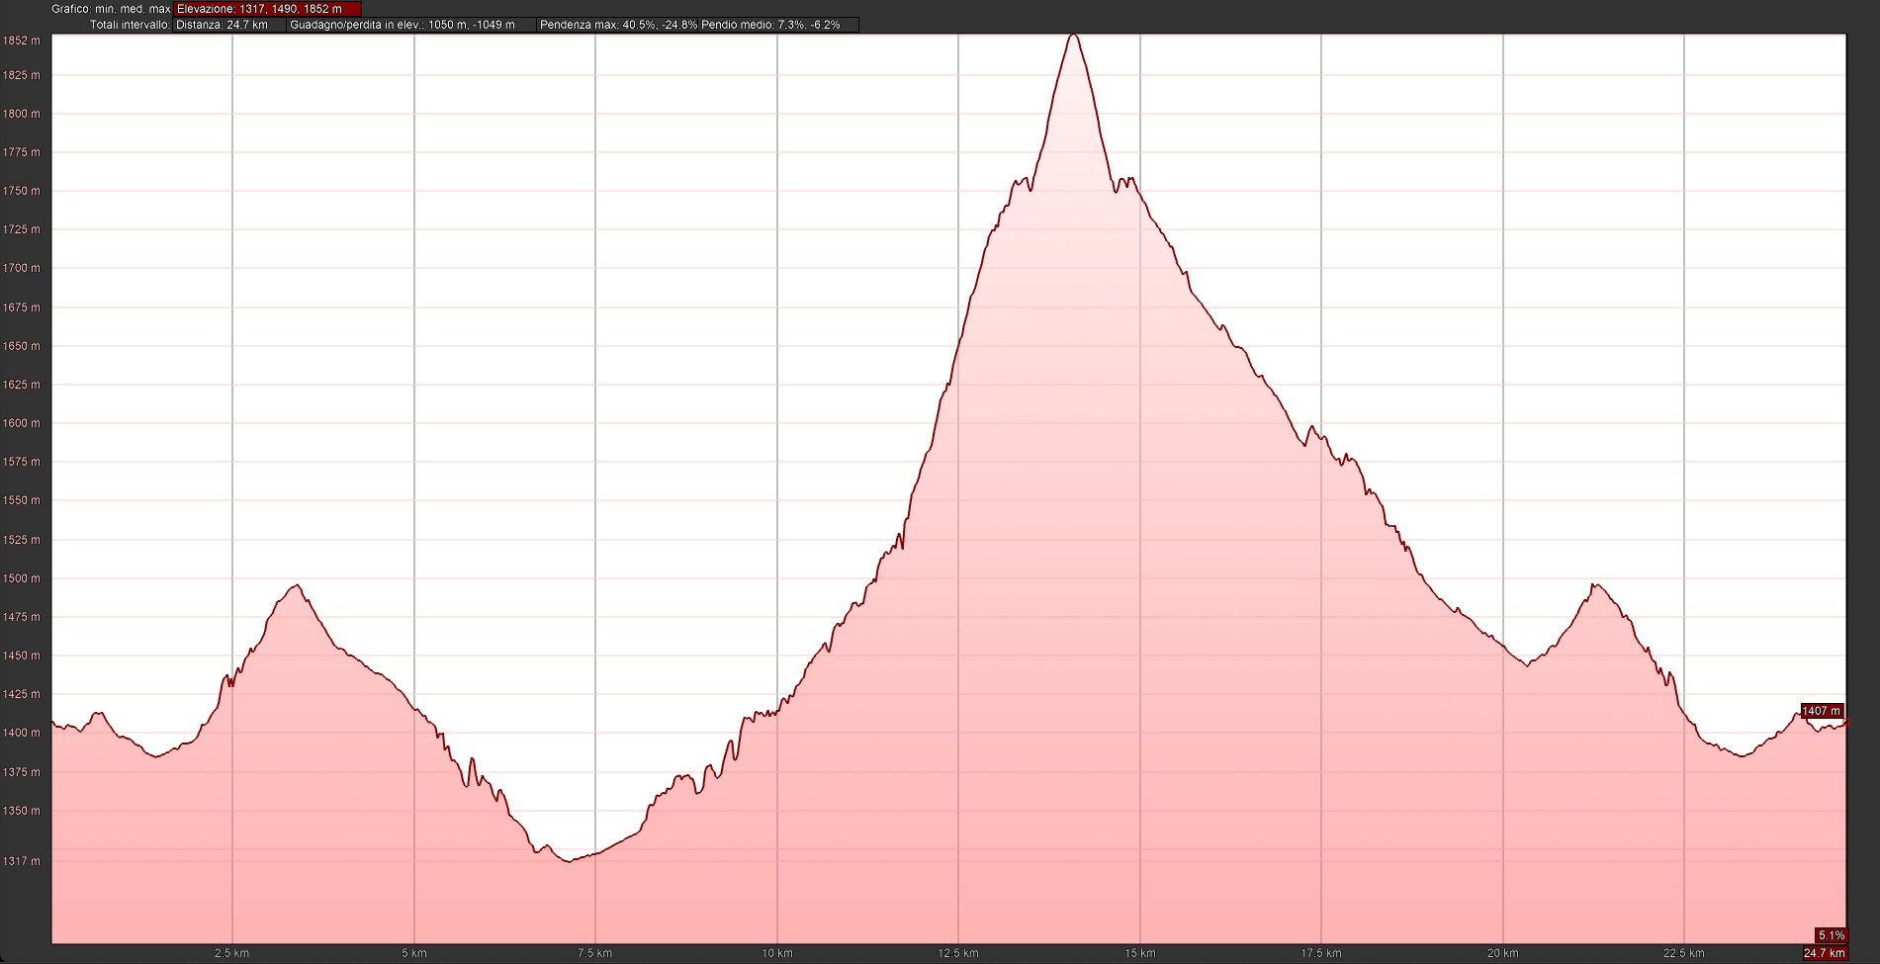The image size is (1880, 964).
Task: Click the red Elevazione summary box
Action: [x=267, y=9]
